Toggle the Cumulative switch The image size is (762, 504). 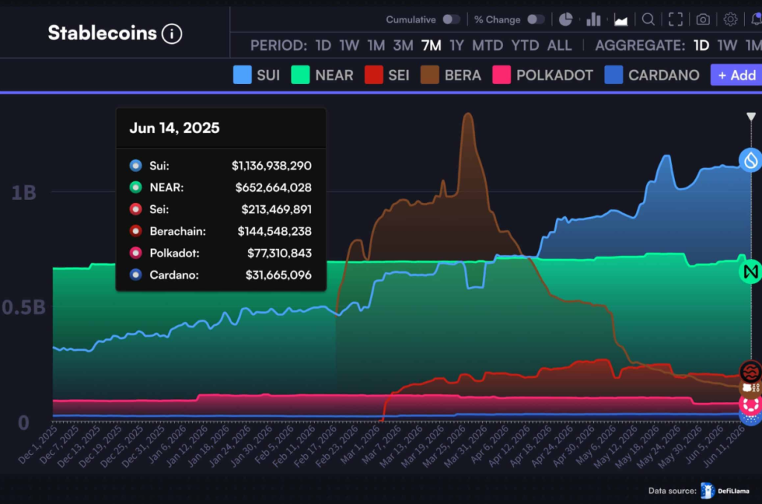tap(451, 19)
